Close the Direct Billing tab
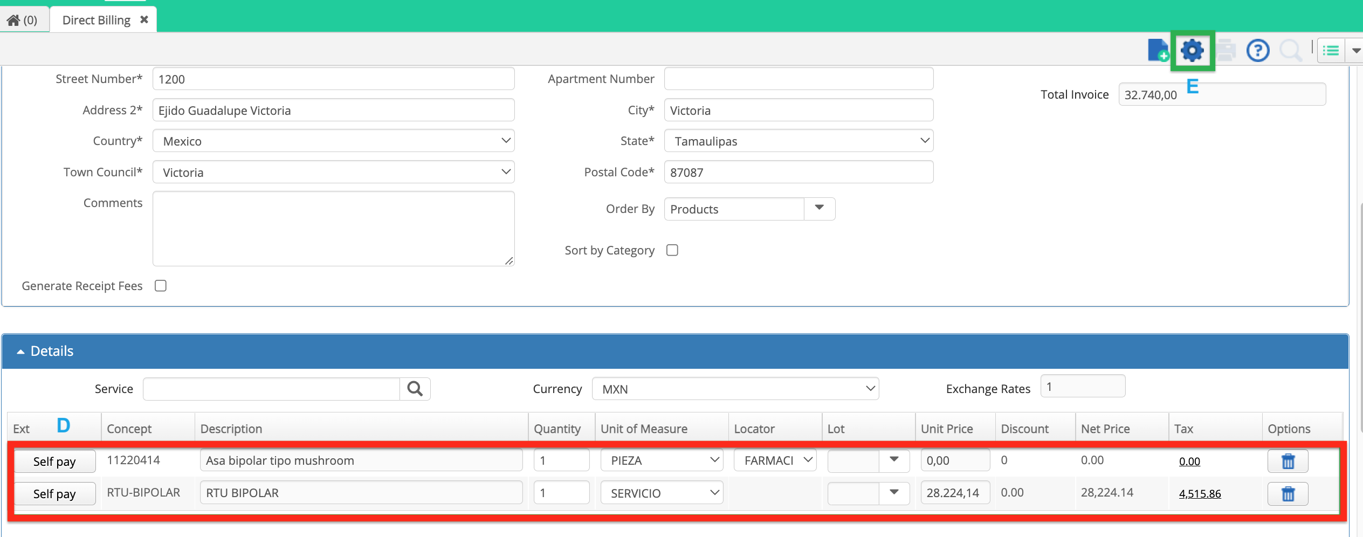The width and height of the screenshot is (1363, 537). pos(144,20)
